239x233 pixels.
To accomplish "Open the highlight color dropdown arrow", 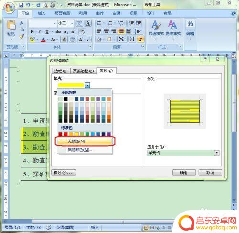I will [37, 40].
